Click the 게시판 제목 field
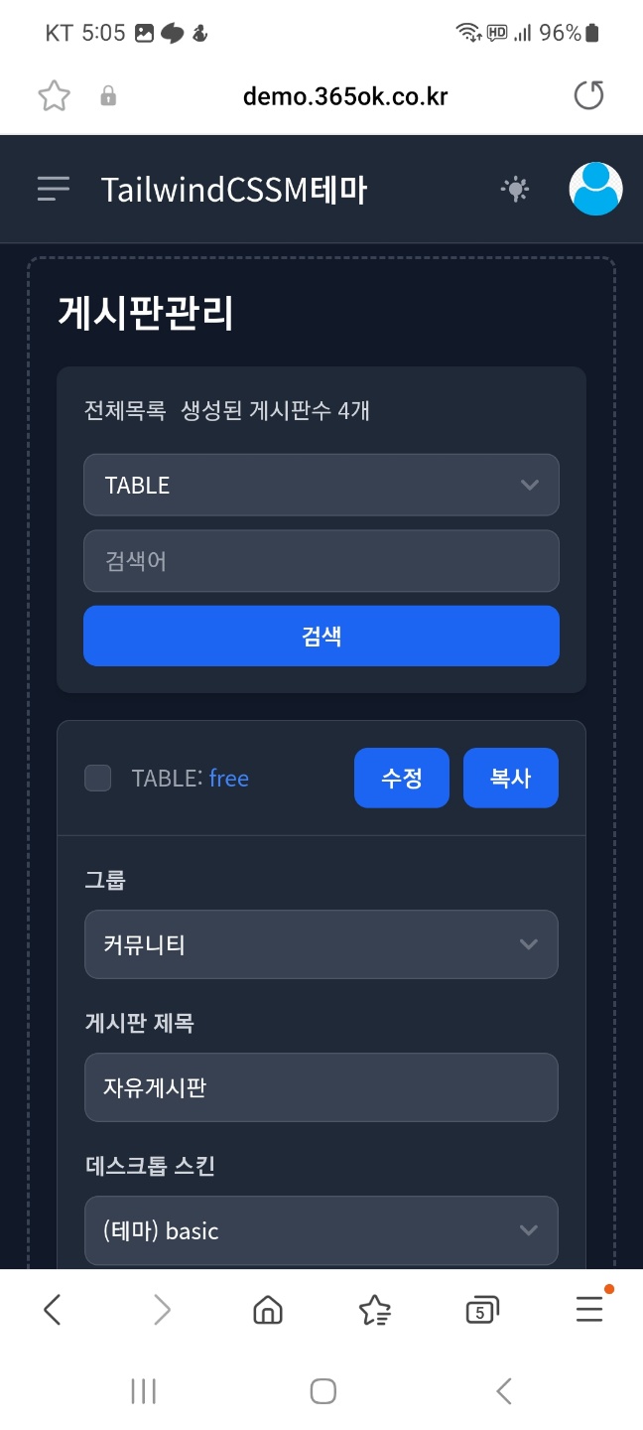Screen dimensions: 643x1430 pos(321,1087)
